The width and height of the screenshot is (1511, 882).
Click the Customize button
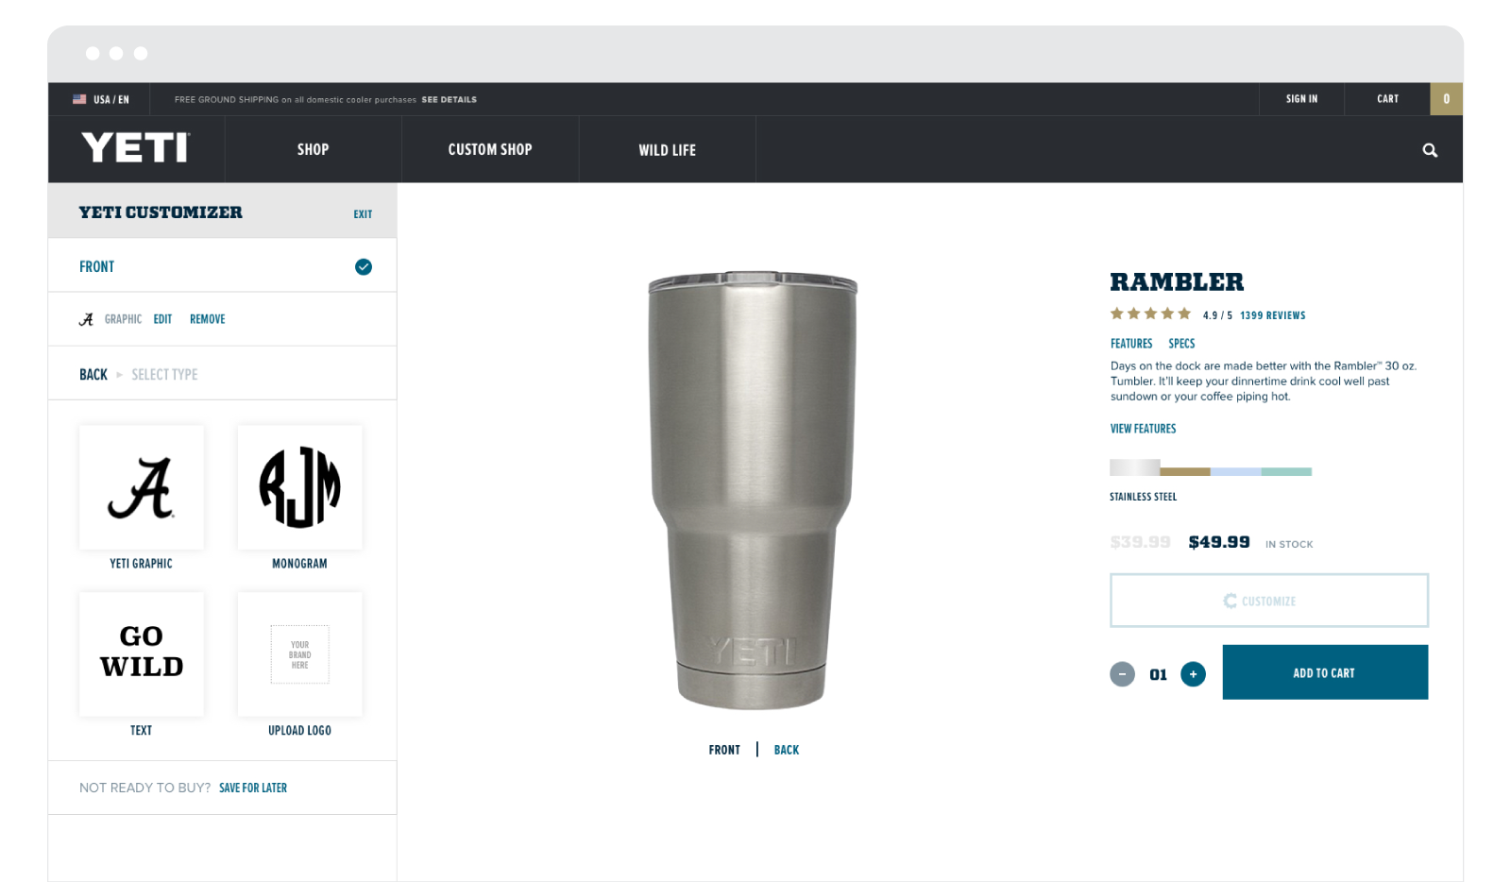(1269, 601)
